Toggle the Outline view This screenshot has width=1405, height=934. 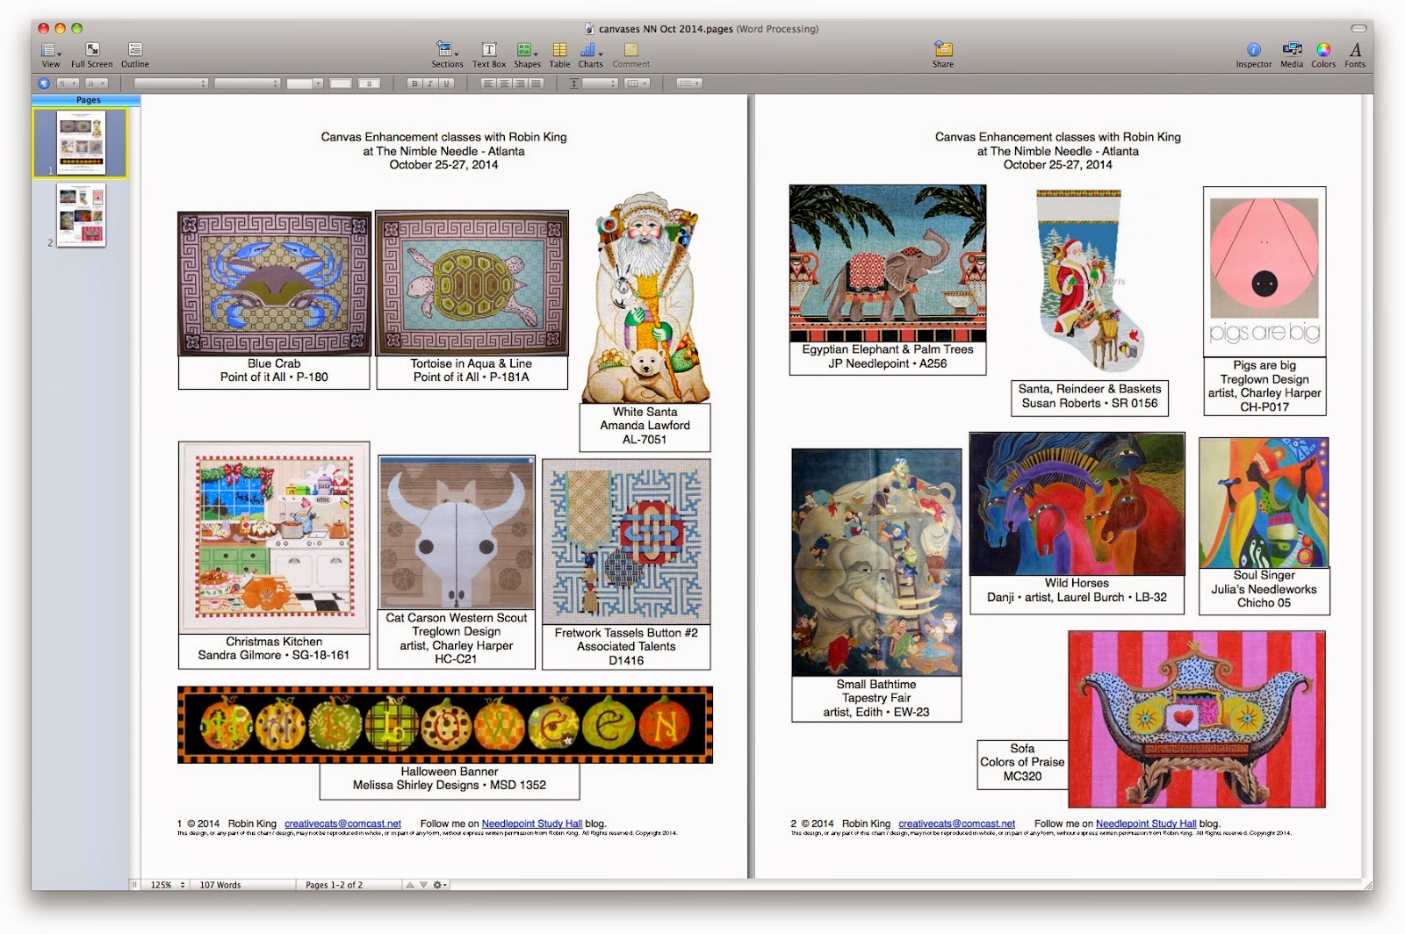(x=134, y=53)
